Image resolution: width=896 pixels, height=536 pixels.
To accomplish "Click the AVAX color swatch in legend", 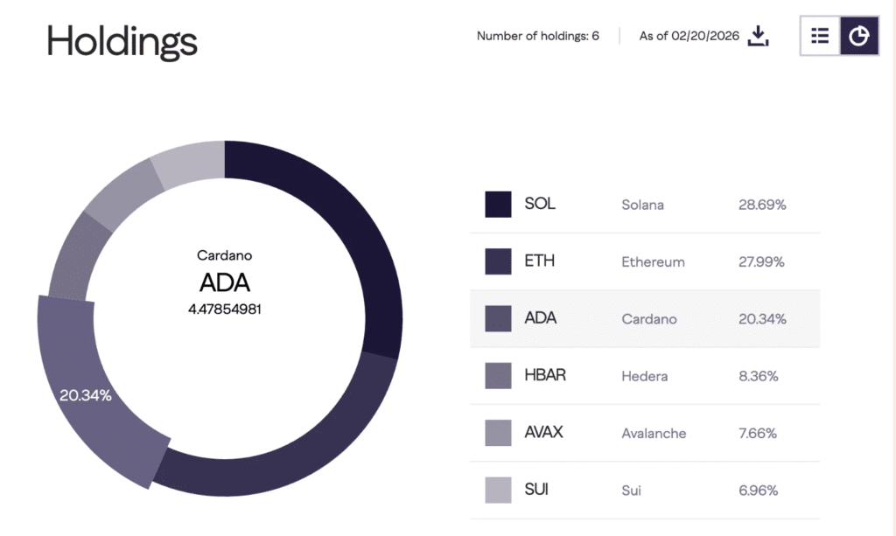I will coord(497,433).
